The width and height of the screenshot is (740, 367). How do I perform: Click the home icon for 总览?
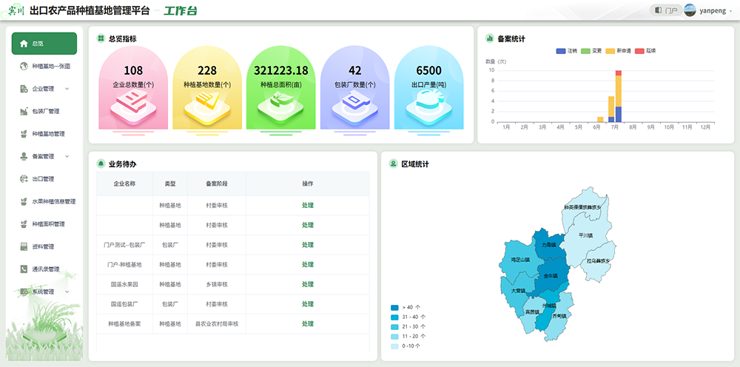pos(24,44)
